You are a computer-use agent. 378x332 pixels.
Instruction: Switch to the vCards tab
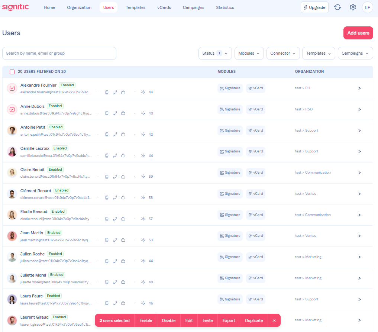(x=164, y=7)
